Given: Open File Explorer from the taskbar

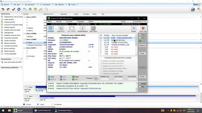Looking at the screenshot, I should pos(9,110).
